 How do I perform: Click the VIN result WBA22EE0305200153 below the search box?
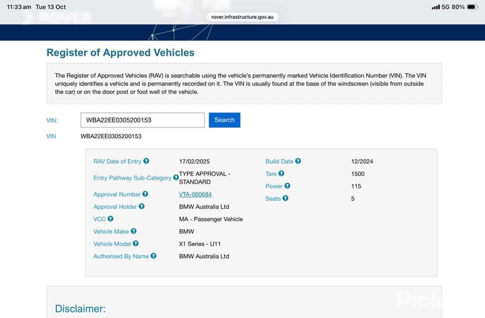click(x=111, y=136)
